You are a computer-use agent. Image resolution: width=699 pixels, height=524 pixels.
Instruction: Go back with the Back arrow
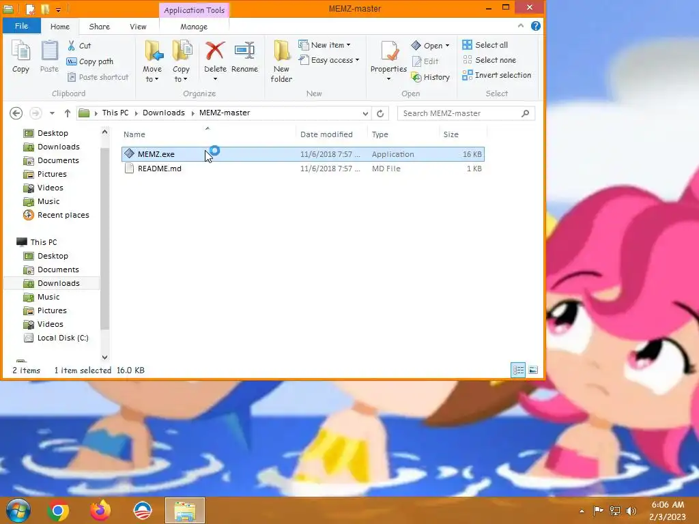click(16, 113)
